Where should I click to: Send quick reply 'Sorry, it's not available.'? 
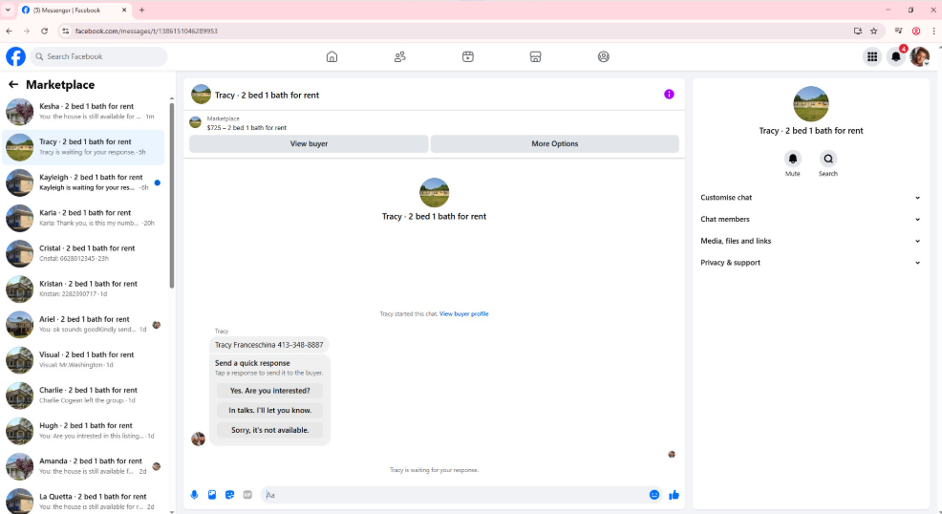pos(269,430)
